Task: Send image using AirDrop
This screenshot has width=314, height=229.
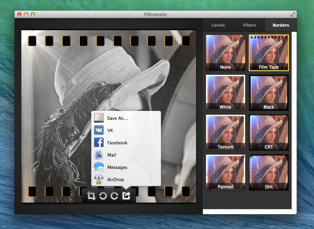Action: coord(115,179)
